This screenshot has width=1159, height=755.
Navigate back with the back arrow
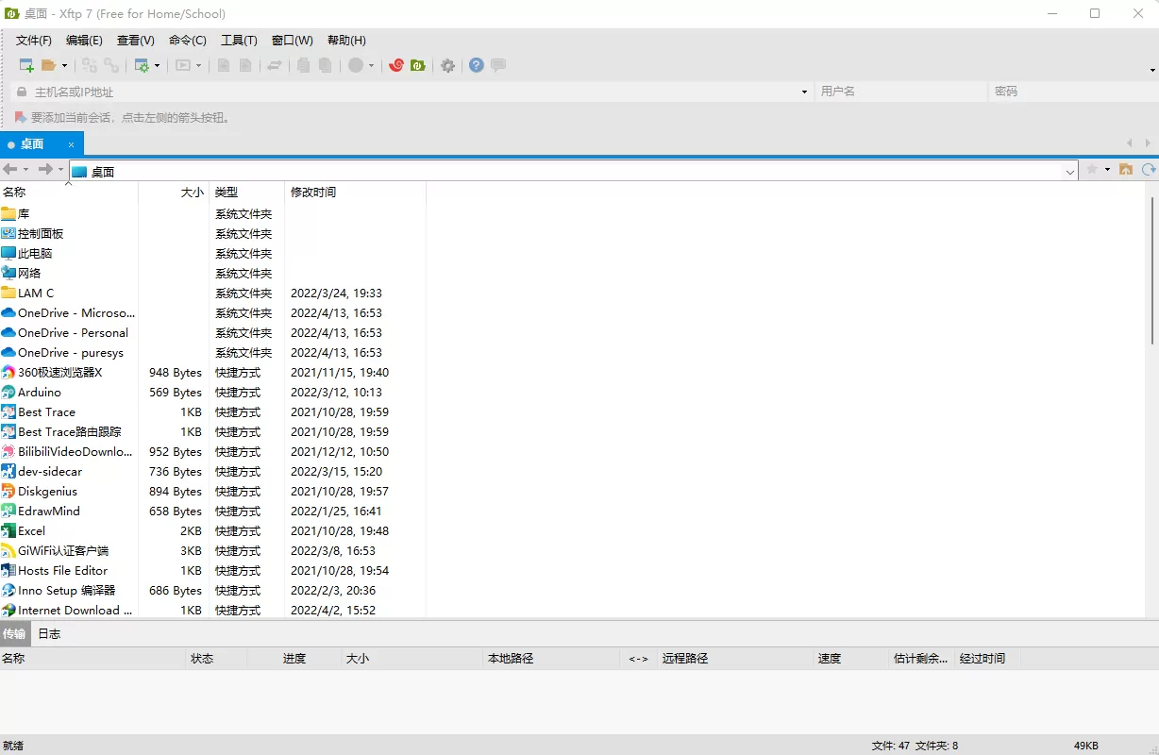tap(9, 170)
